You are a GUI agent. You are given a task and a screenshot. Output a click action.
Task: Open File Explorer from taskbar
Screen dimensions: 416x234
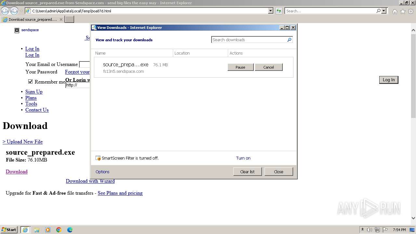[37, 230]
